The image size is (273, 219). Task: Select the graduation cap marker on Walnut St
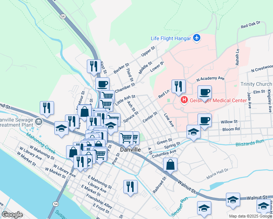233,201
